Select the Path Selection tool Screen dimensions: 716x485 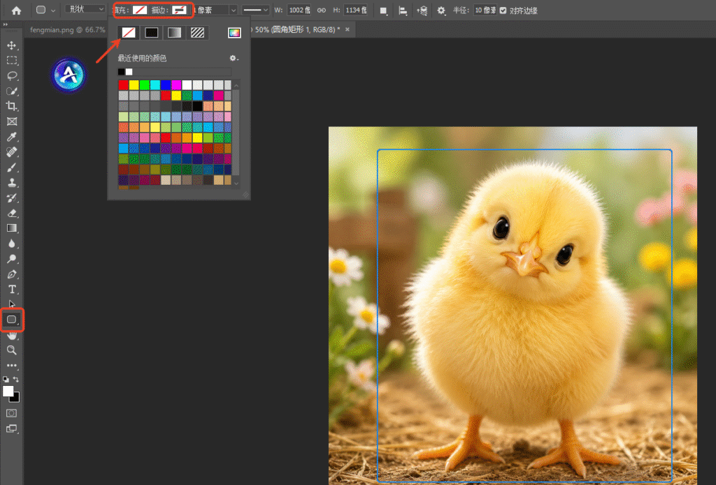(12, 304)
